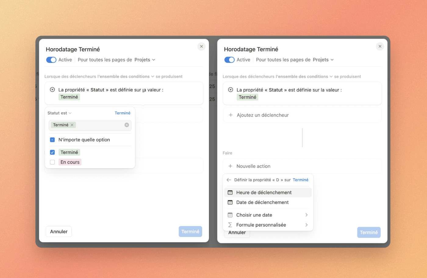This screenshot has height=278, width=427.
Task: Click the Annuler button
Action: point(59,231)
